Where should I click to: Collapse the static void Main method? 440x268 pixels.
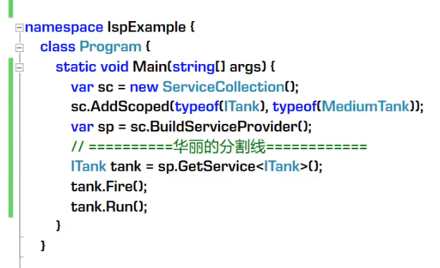pos(19,68)
